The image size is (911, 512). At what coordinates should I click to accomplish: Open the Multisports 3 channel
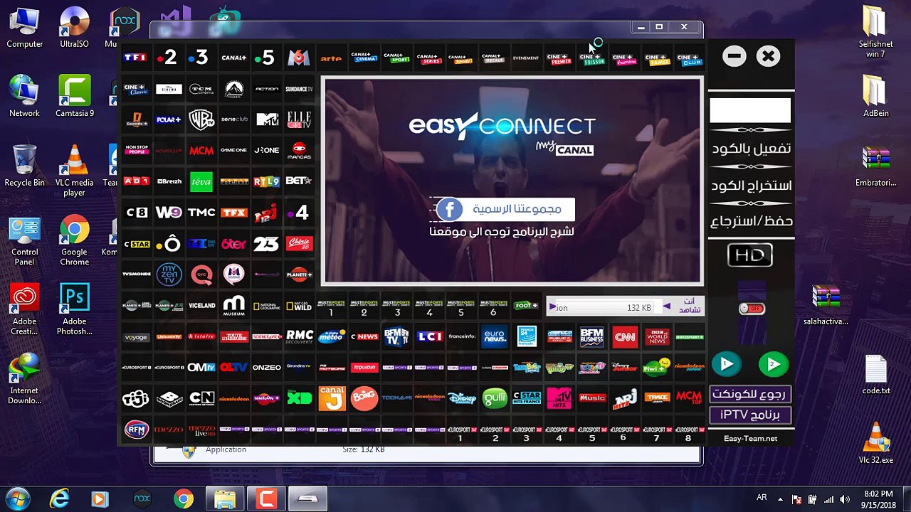[397, 306]
